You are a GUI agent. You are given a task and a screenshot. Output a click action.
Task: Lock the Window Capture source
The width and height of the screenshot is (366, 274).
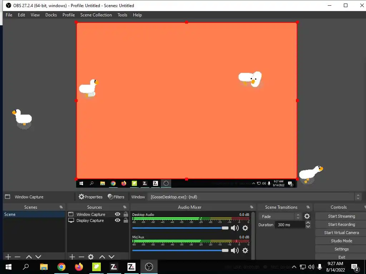tap(125, 214)
